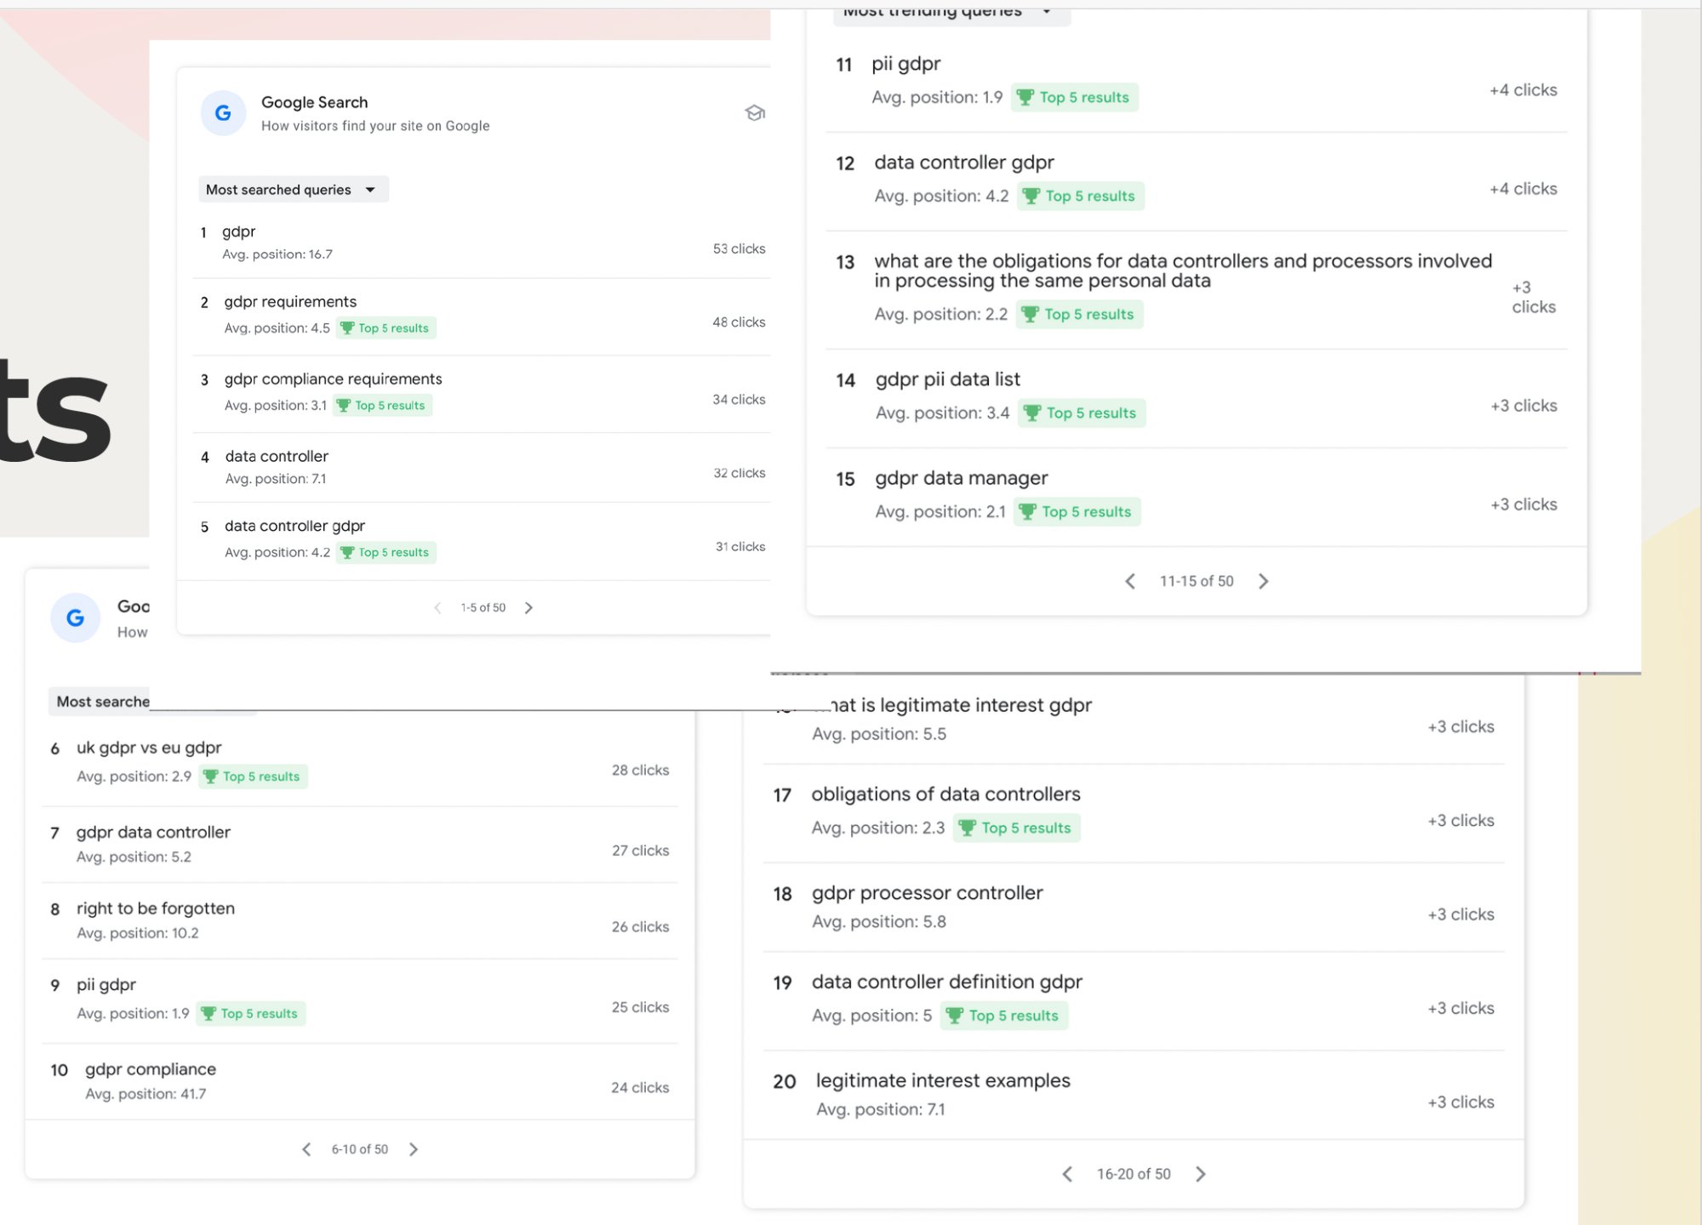Click the previous chevron at '11-15 of 50'
This screenshot has width=1702, height=1225.
point(1130,581)
